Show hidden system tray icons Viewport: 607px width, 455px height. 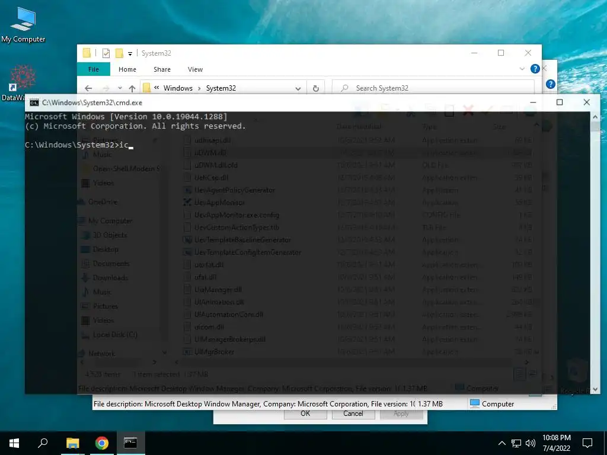[501, 443]
